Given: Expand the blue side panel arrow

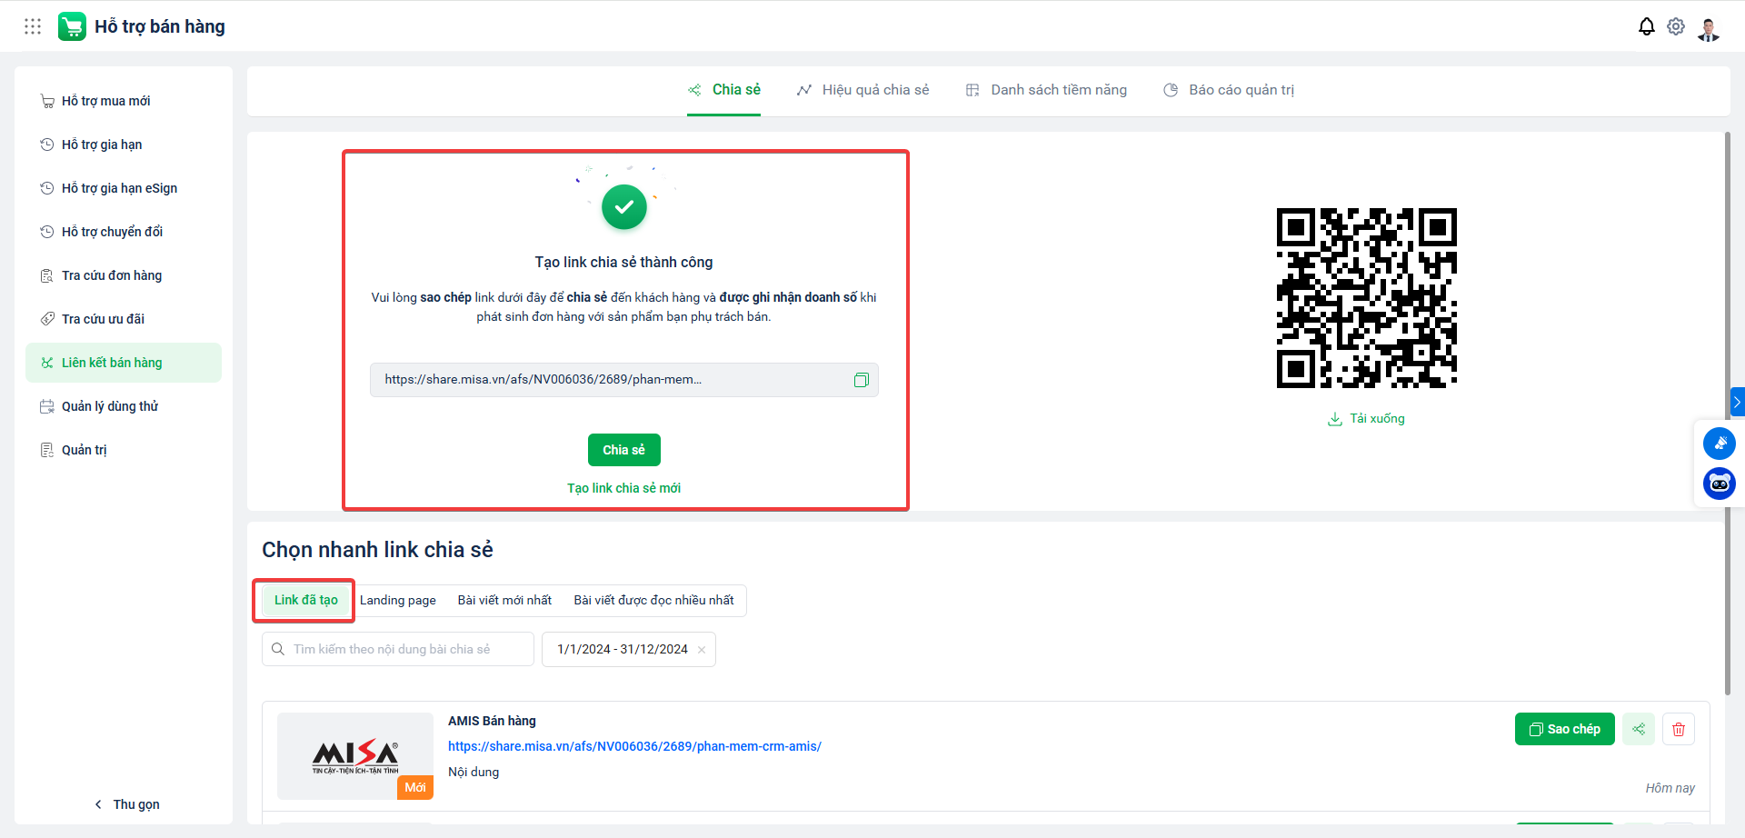Looking at the screenshot, I should (x=1737, y=401).
